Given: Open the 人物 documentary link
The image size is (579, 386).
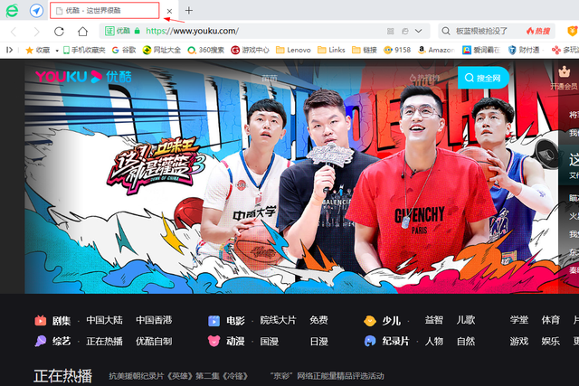Looking at the screenshot, I should pyautogui.click(x=434, y=341).
